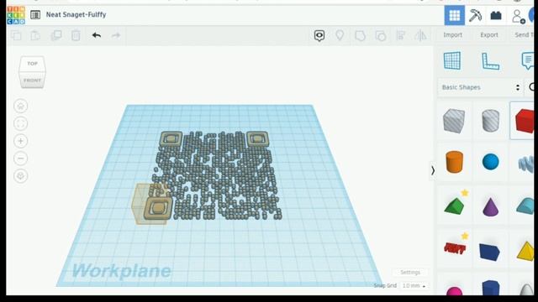Open the workplane Settings button
The width and height of the screenshot is (538, 302).
point(410,273)
